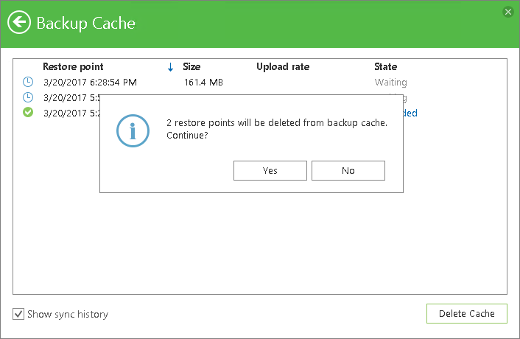The width and height of the screenshot is (520, 339).
Task: Sort by the Size column header
Action: (x=192, y=66)
